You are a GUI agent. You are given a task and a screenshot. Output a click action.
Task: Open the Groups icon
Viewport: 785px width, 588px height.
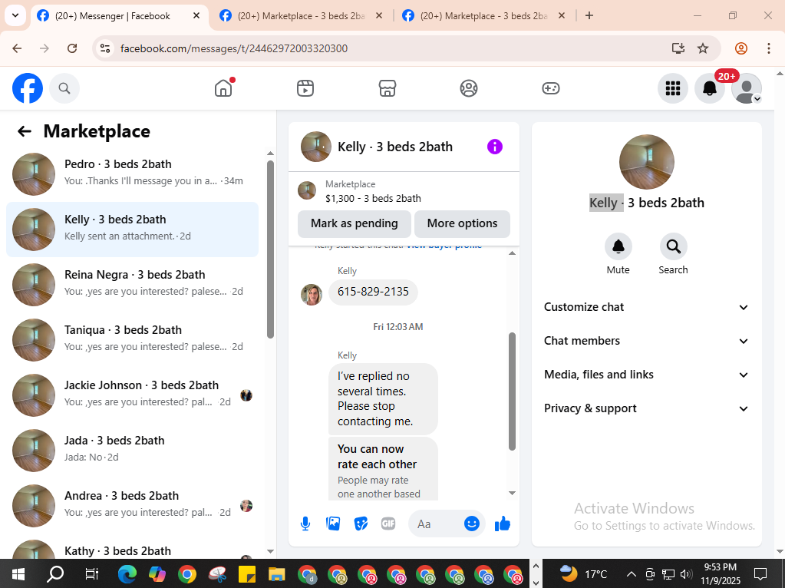tap(469, 88)
